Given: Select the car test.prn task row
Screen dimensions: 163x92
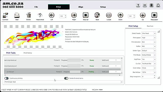Looking at the screenshot, I should (x=62, y=72).
